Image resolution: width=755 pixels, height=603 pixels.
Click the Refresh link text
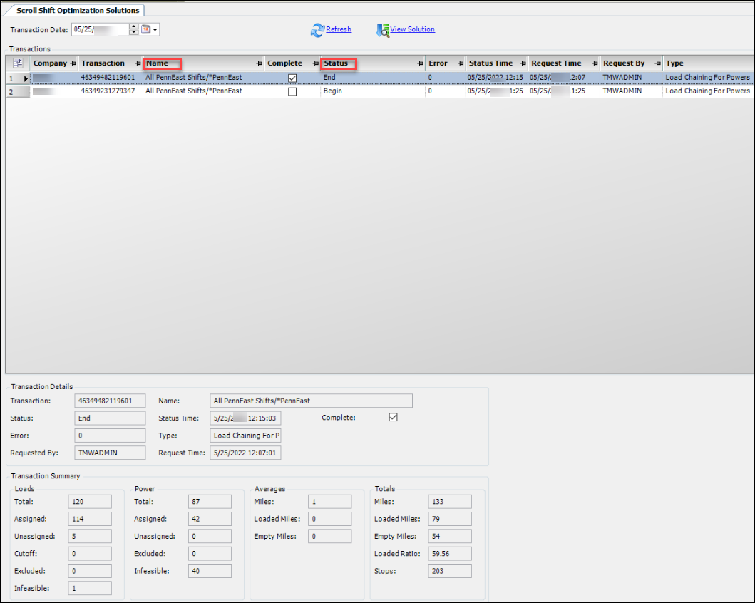pyautogui.click(x=339, y=29)
